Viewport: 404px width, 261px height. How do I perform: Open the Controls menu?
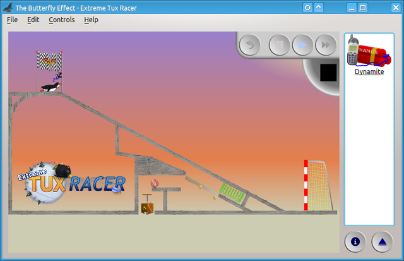[x=61, y=20]
